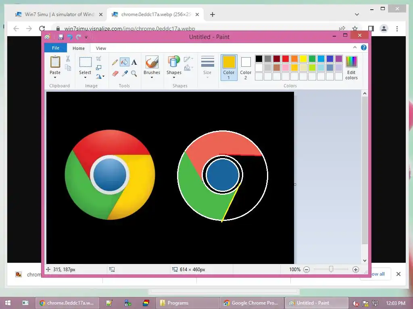Open Chrome tab search chevron
This screenshot has width=413, height=309.
click(x=357, y=14)
